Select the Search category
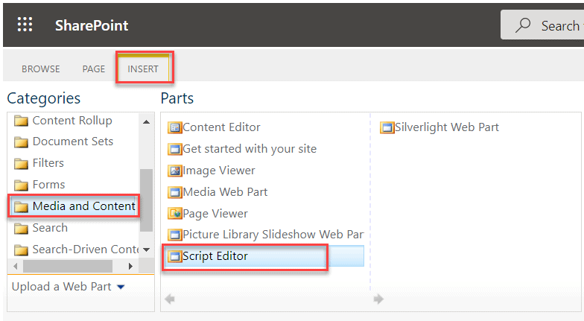 click(x=50, y=228)
